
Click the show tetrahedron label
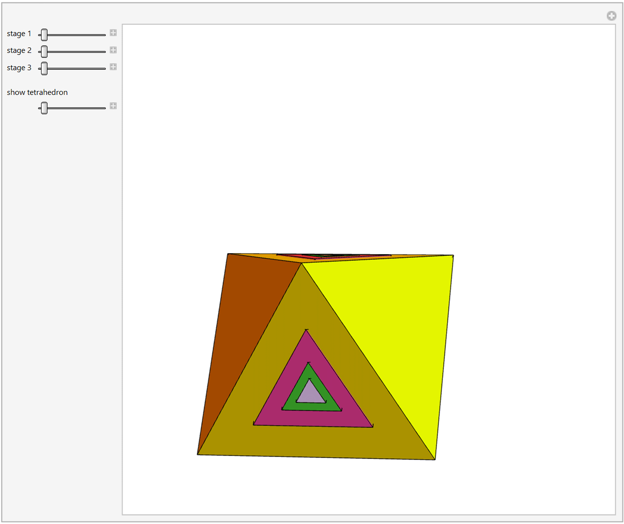click(x=37, y=92)
